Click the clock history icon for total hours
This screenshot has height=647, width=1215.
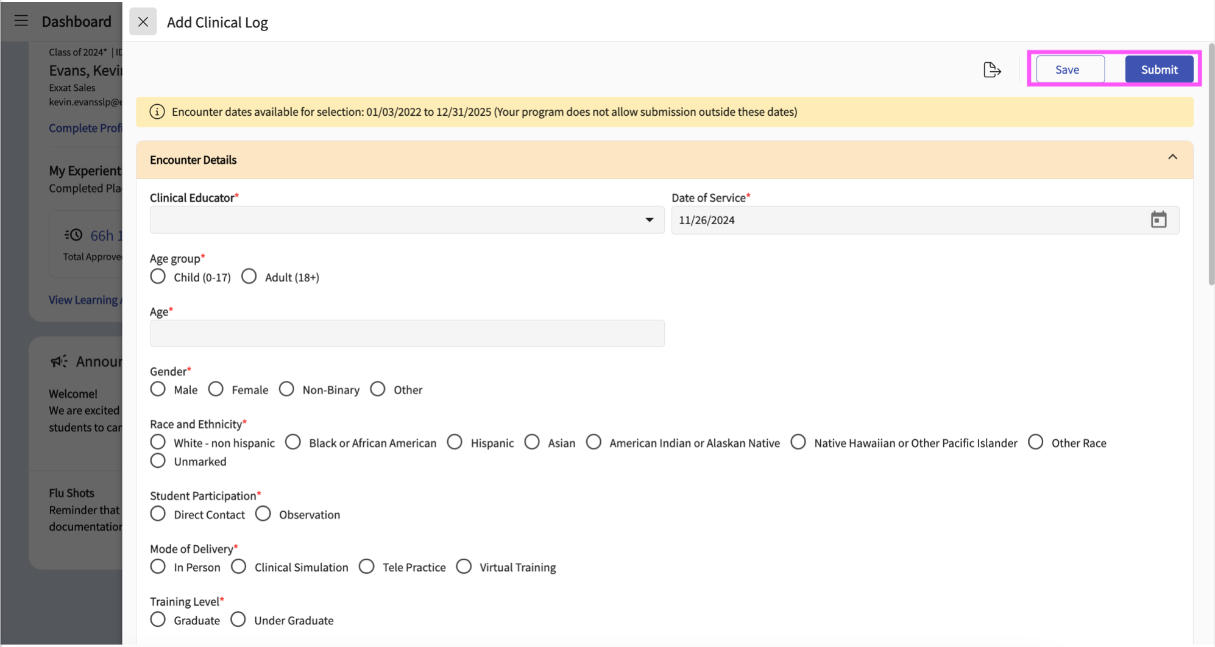click(74, 235)
